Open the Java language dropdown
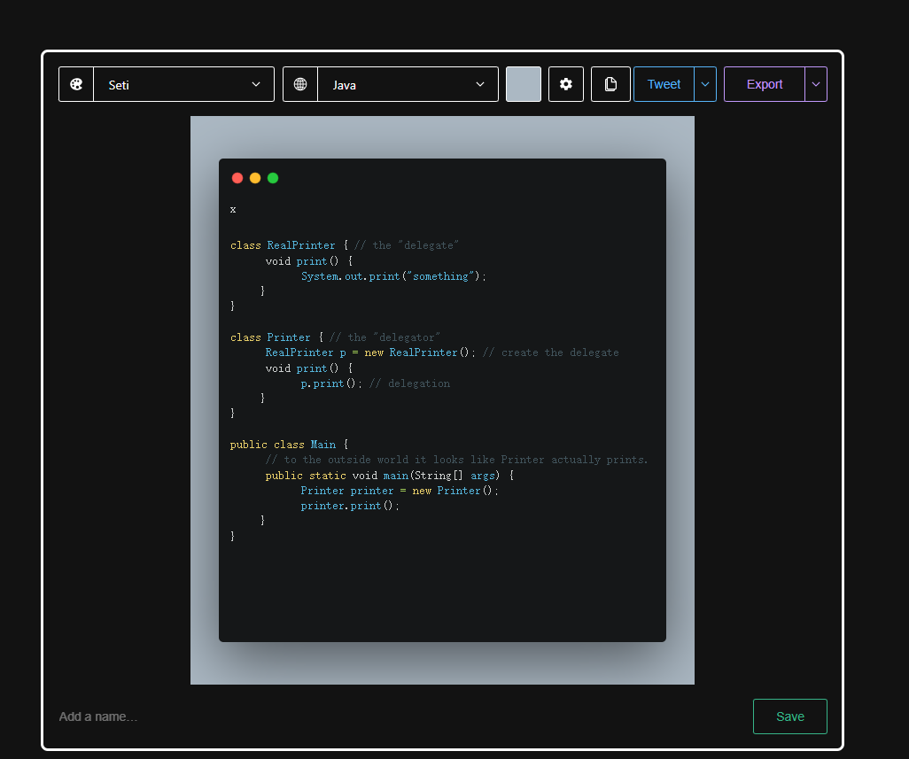 pos(408,85)
